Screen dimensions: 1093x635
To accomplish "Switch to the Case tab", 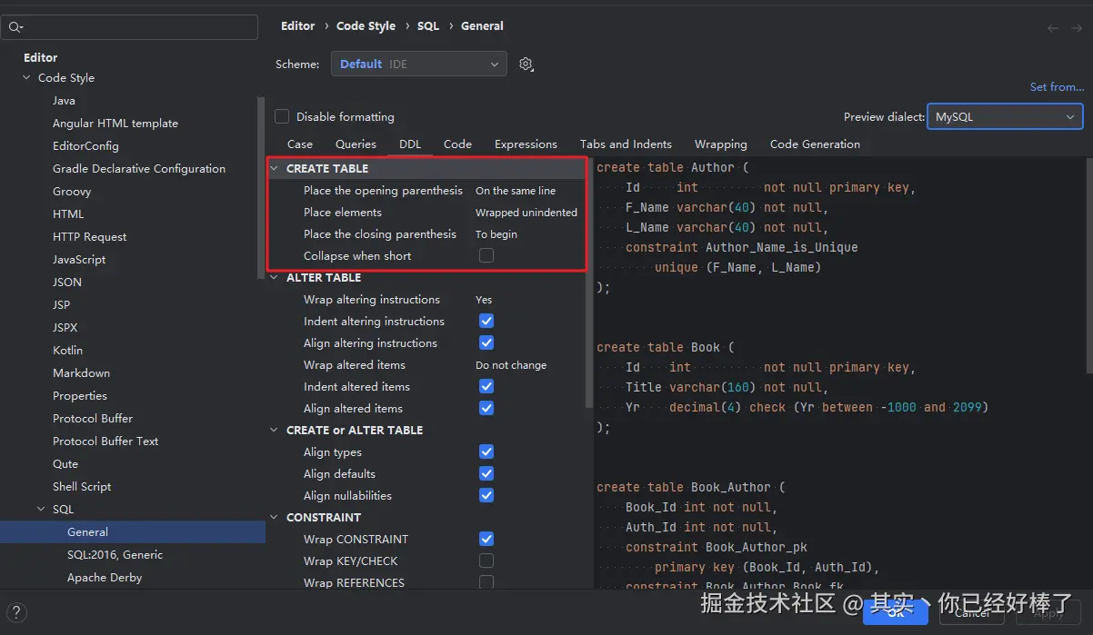I will (300, 144).
